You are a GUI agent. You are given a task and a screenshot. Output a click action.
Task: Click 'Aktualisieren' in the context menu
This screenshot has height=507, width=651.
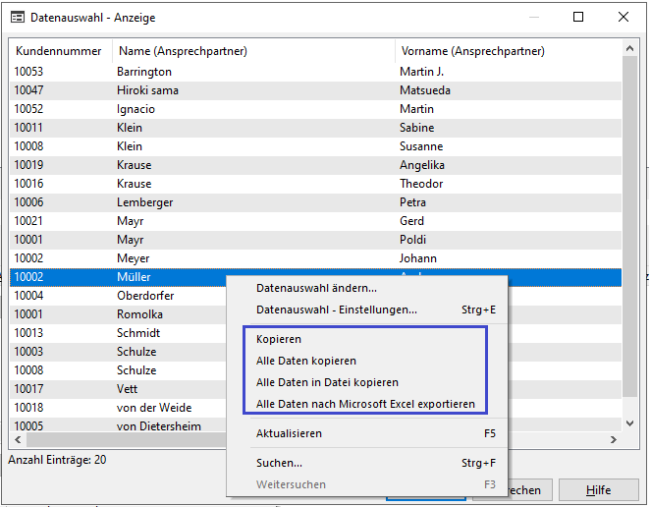289,433
